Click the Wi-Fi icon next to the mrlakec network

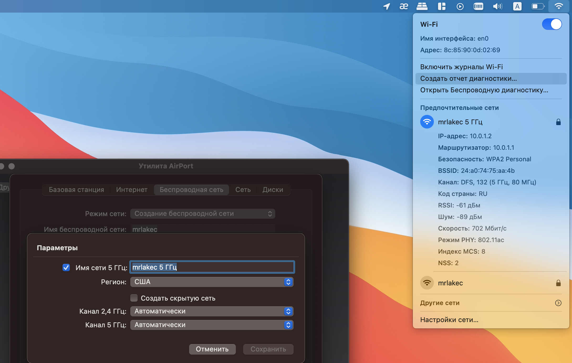(x=427, y=283)
